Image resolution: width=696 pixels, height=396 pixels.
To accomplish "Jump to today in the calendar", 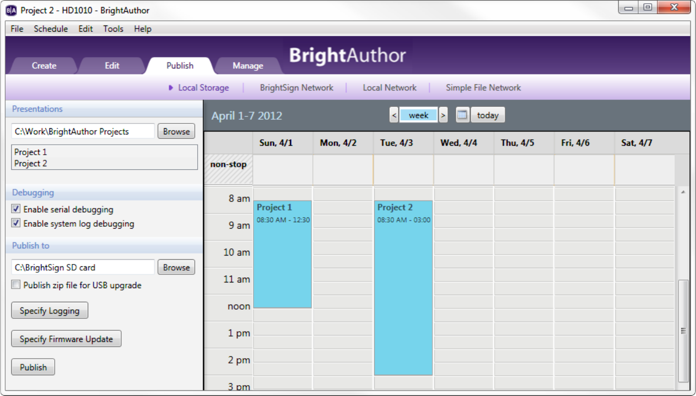I will click(x=488, y=115).
